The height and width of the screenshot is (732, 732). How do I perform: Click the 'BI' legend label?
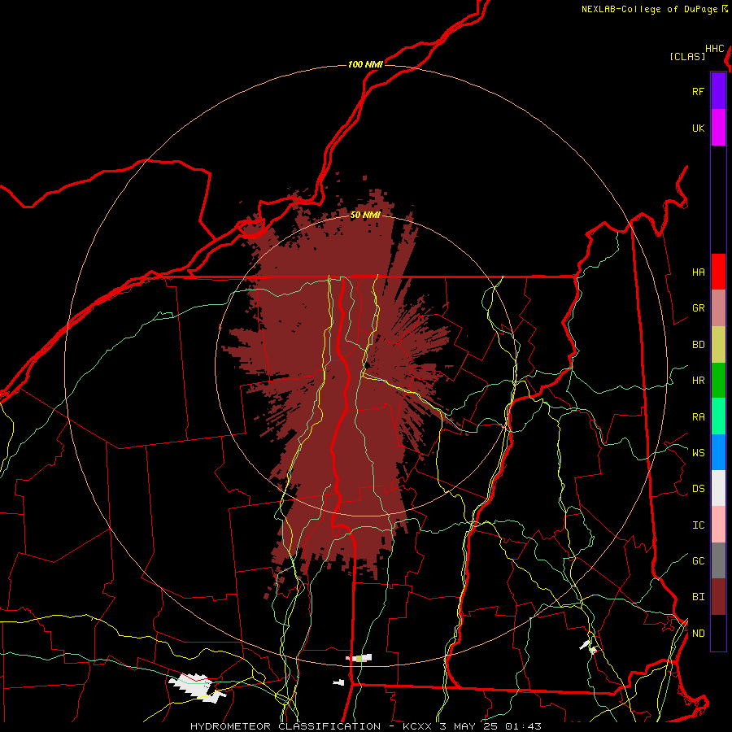click(698, 597)
